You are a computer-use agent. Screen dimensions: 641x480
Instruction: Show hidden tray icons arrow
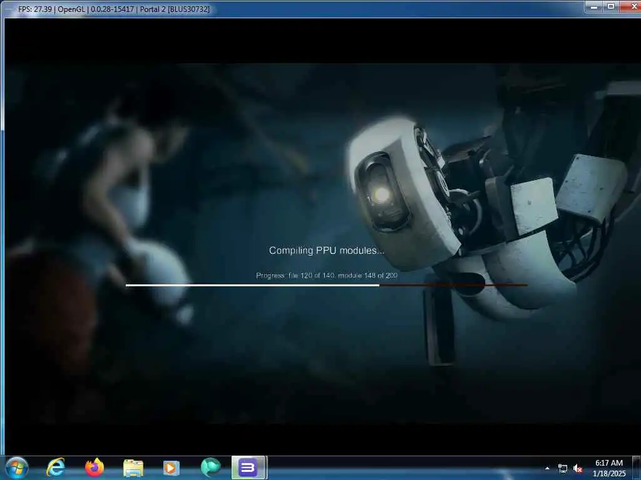[547, 468]
